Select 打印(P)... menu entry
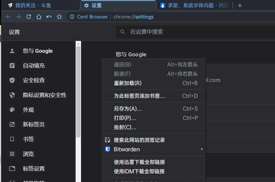The height and width of the screenshot is (182, 275). 125,118
